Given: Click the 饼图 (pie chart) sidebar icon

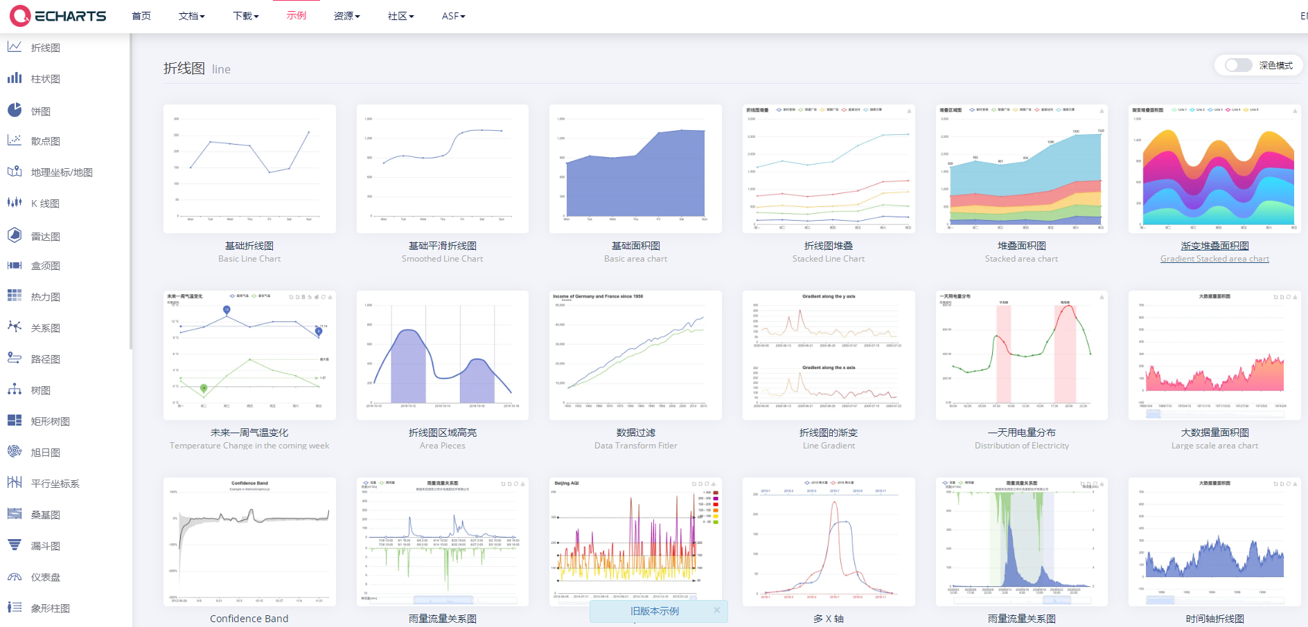Looking at the screenshot, I should (15, 110).
